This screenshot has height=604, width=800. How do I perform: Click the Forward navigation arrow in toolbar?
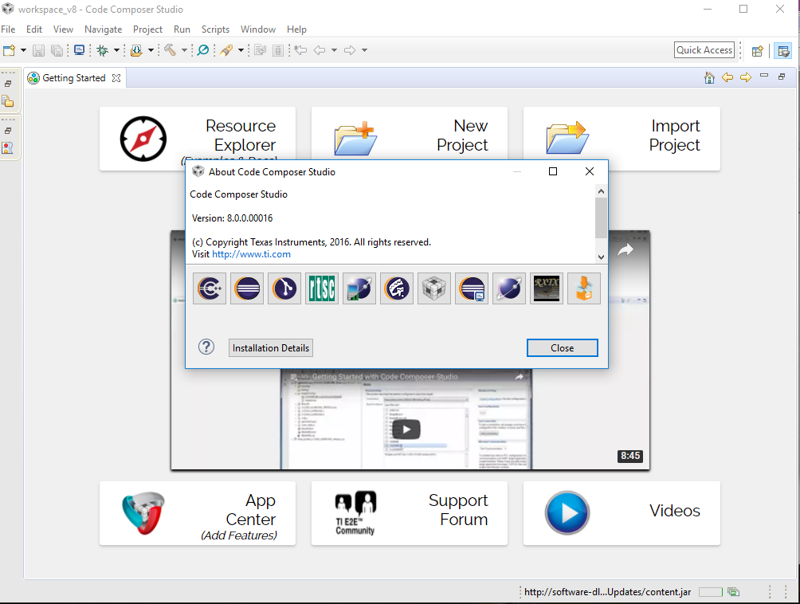coord(350,50)
